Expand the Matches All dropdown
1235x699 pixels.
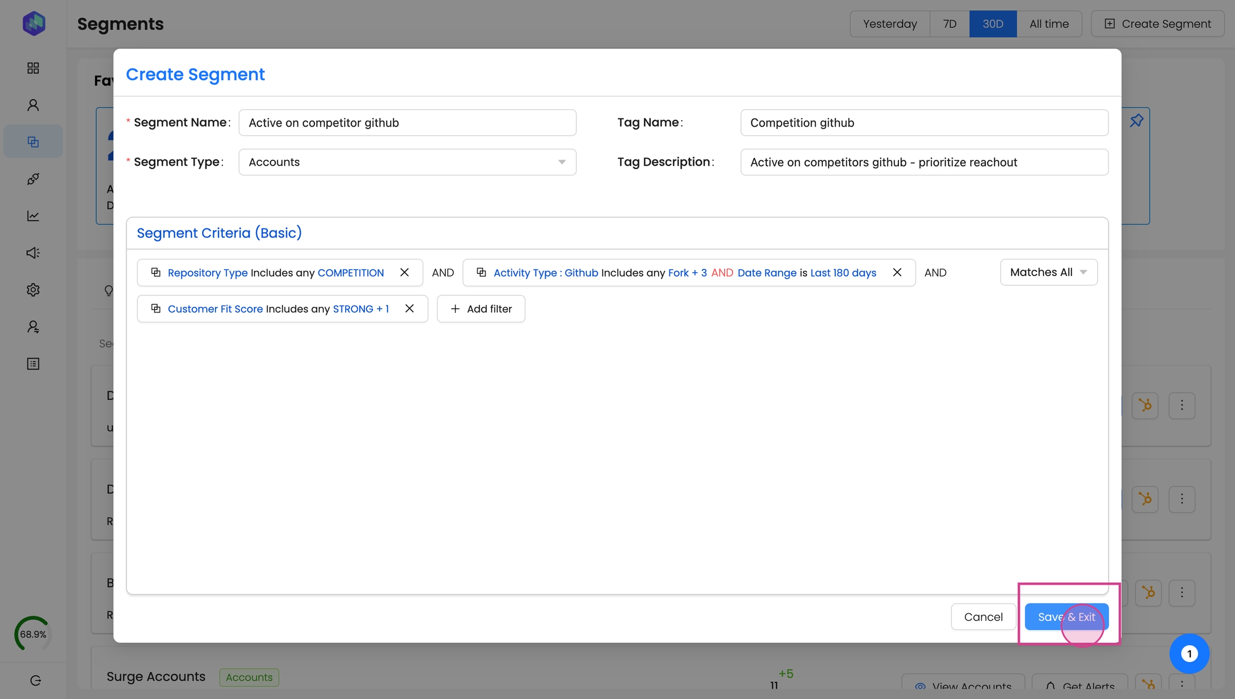[x=1048, y=272]
